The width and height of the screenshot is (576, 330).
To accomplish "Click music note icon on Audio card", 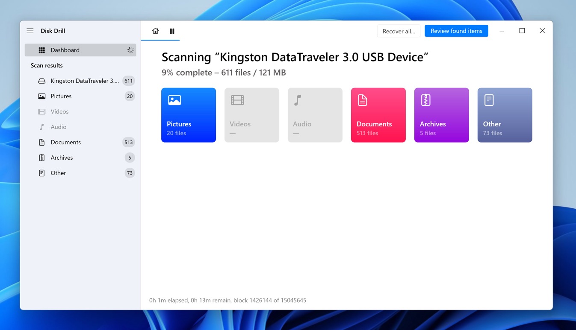I will [x=298, y=100].
